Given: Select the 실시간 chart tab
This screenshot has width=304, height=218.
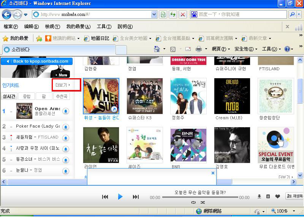Looking at the screenshot, I should pyautogui.click(x=9, y=96).
